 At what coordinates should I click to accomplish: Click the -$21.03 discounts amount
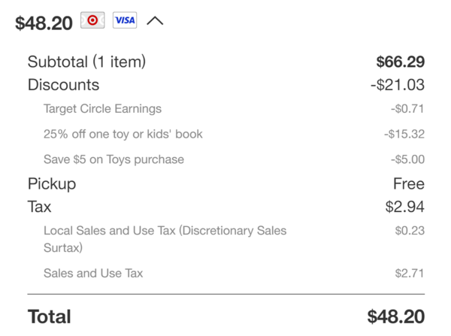click(398, 85)
